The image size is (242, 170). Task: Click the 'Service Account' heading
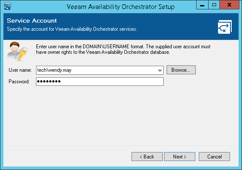tap(32, 21)
